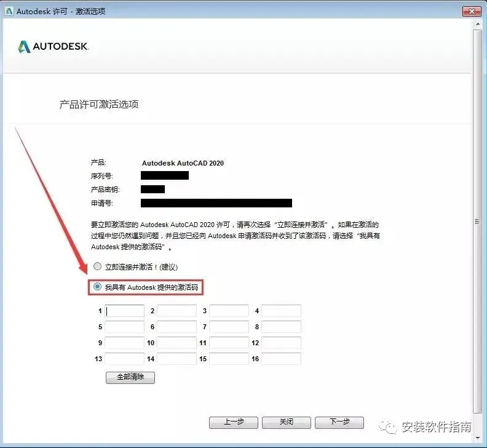The image size is (487, 448).
Task: Click the 序列号 label
Action: [102, 176]
